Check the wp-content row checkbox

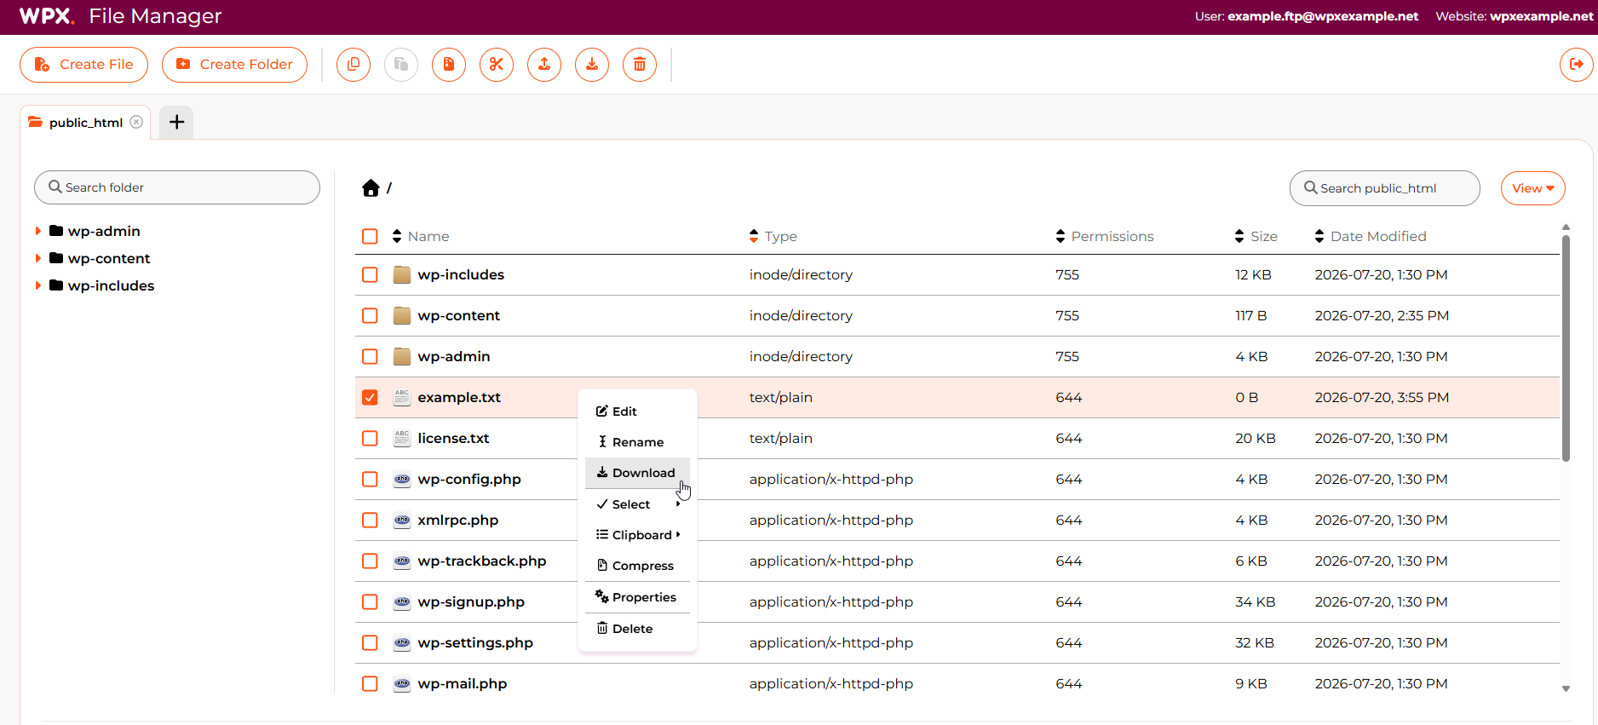pyautogui.click(x=370, y=315)
